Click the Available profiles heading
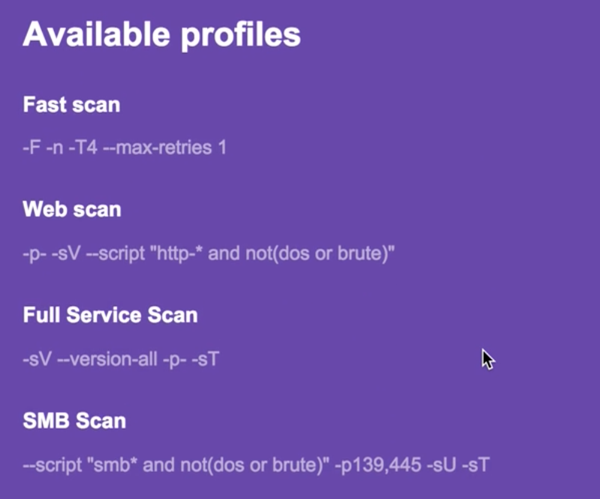Viewport: 600px width, 499px height. pyautogui.click(x=162, y=35)
